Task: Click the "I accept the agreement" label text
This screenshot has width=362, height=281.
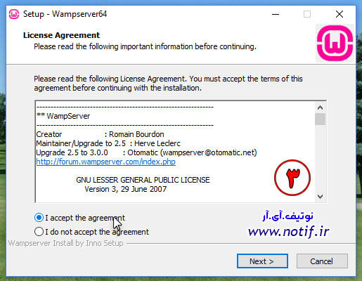Action: [85, 218]
